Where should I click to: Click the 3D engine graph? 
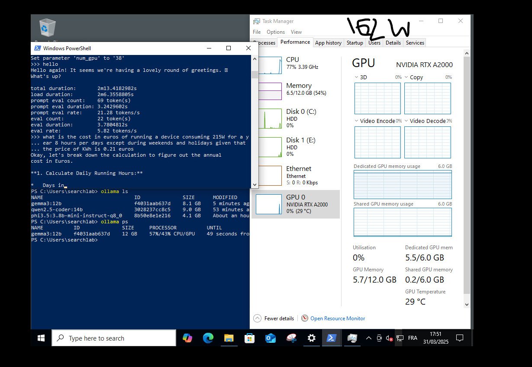[378, 98]
